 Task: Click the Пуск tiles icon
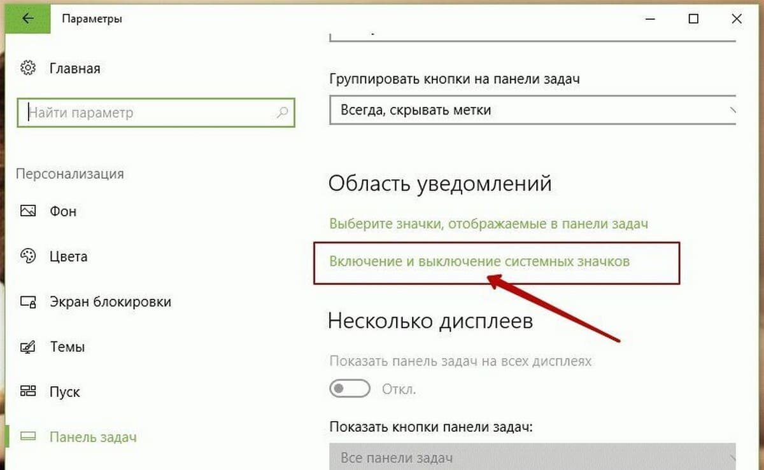27,392
